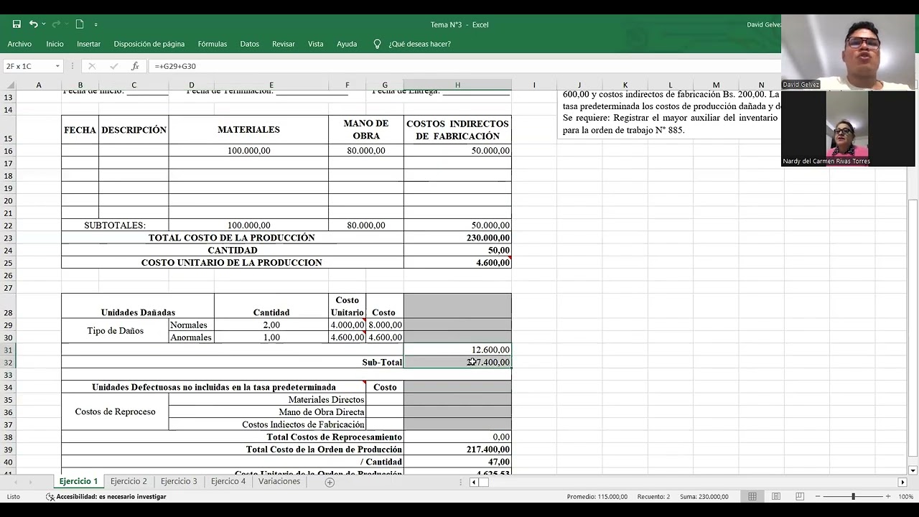Image resolution: width=919 pixels, height=517 pixels.
Task: Open the Vista ribbon tab
Action: click(316, 44)
